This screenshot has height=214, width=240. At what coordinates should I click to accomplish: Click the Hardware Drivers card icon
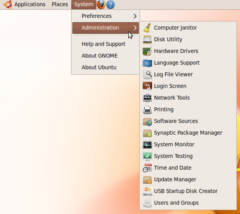click(147, 51)
